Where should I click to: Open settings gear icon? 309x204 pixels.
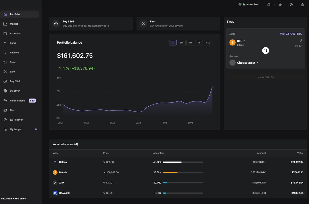click(303, 5)
